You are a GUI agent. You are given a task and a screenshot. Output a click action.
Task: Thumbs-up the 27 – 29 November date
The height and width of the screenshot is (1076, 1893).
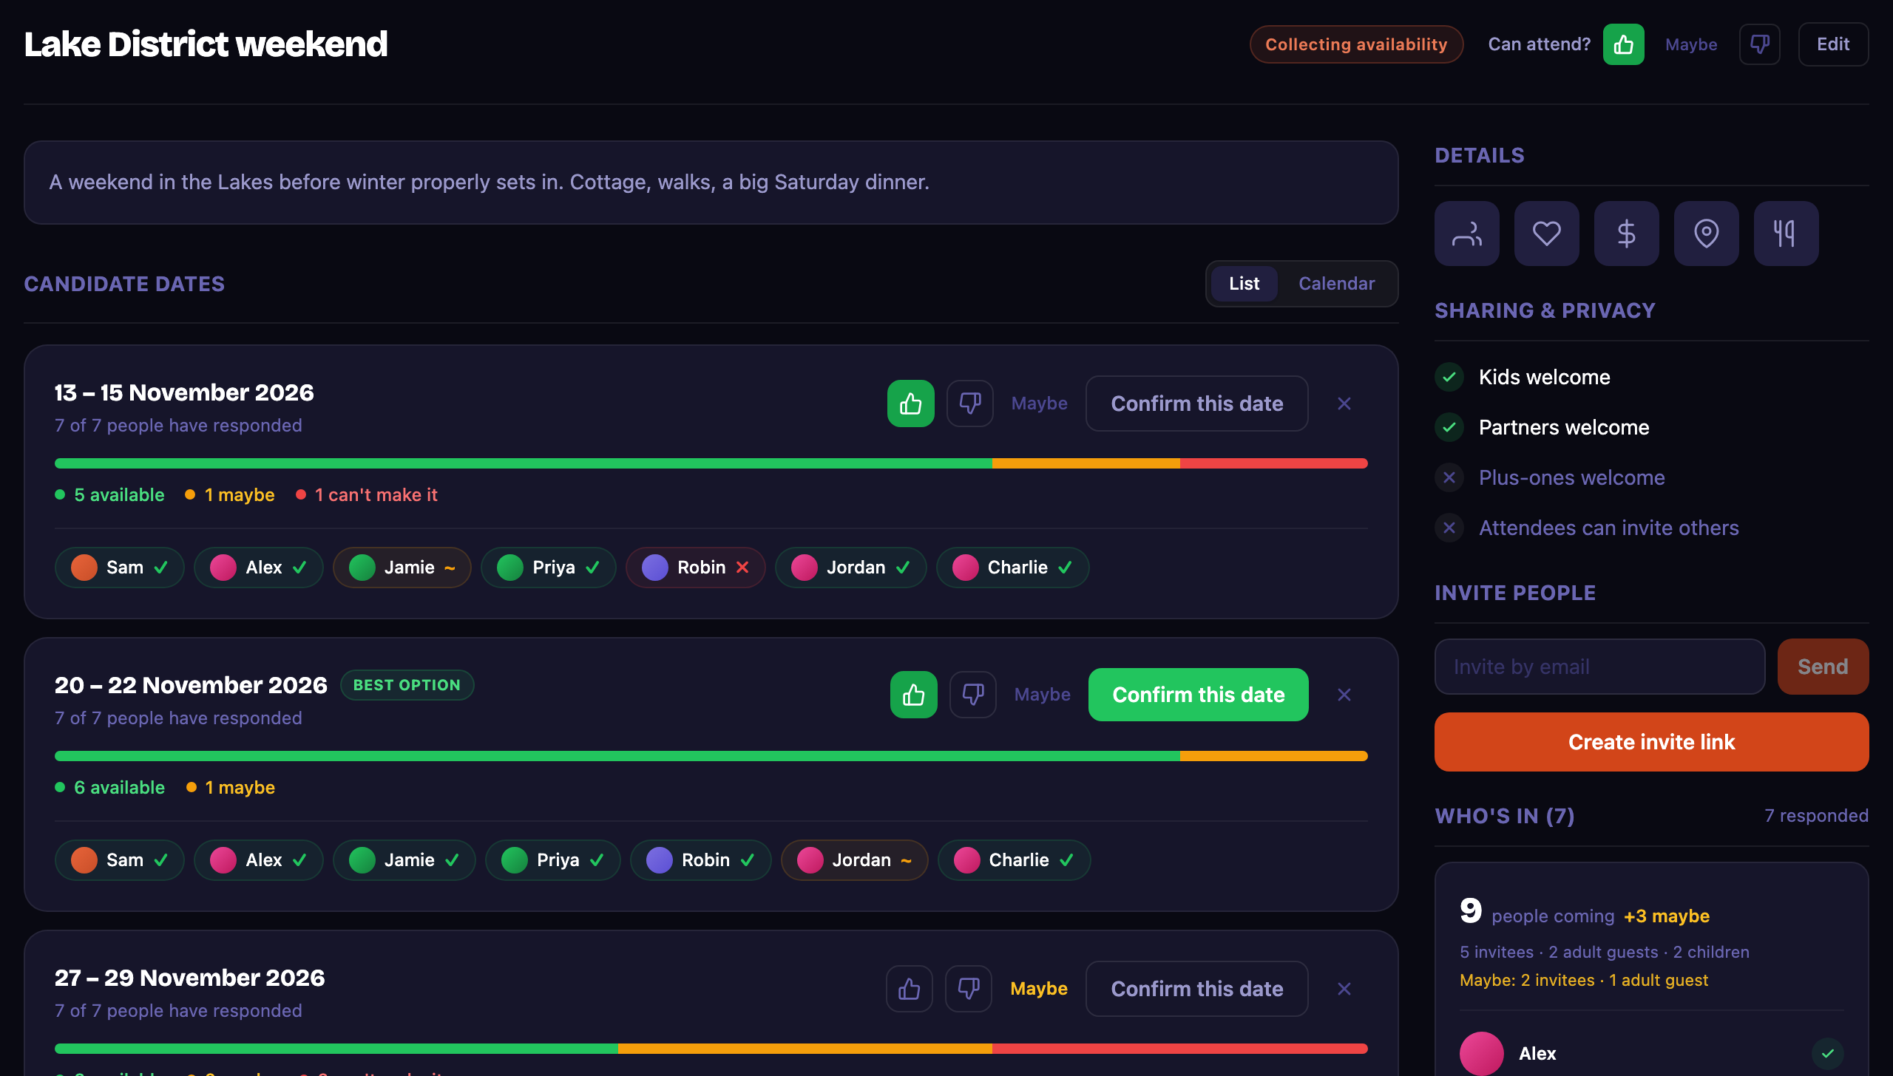tap(909, 989)
